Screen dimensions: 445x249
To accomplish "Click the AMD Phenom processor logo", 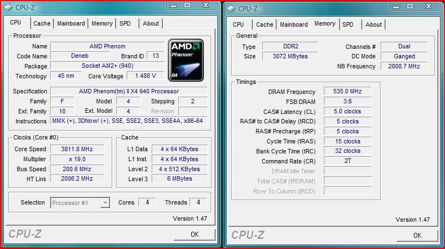I will click(186, 60).
